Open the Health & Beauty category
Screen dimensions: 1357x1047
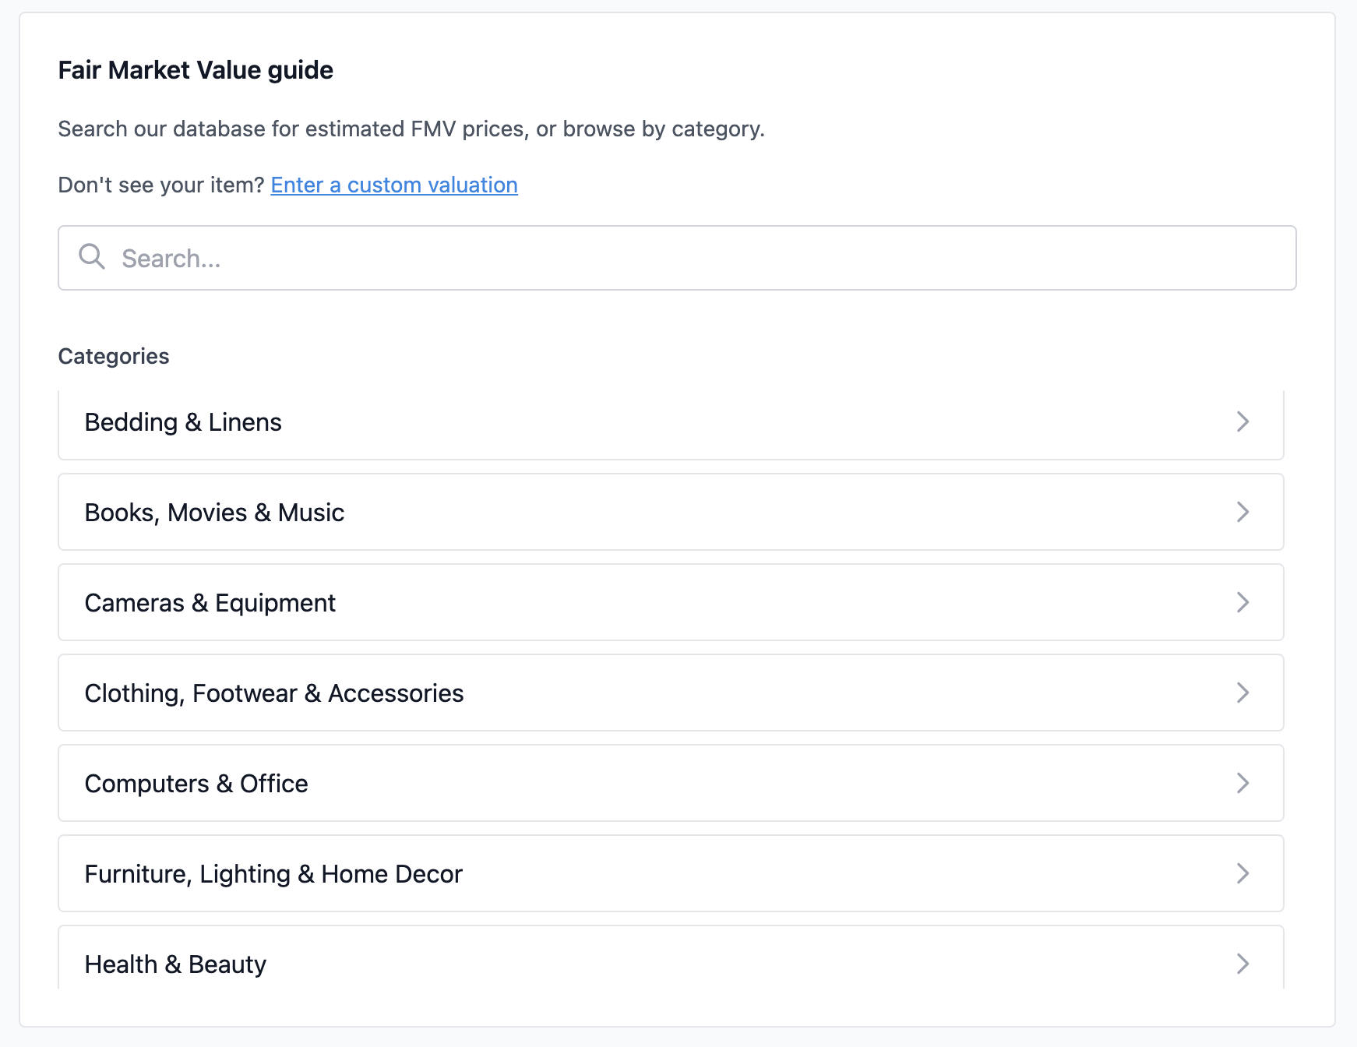coord(175,964)
